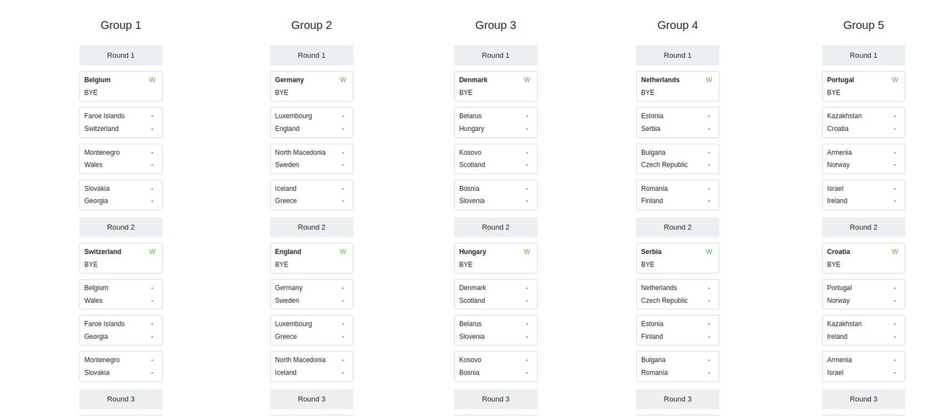Open the Belarus vs Slovenia Round 2 match
Image resolution: width=948 pixels, height=416 pixels.
[495, 330]
